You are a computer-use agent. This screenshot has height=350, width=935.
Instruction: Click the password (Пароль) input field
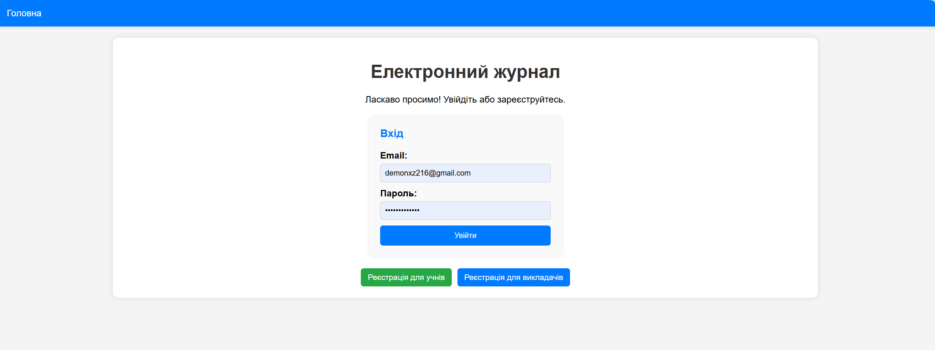pyautogui.click(x=465, y=210)
